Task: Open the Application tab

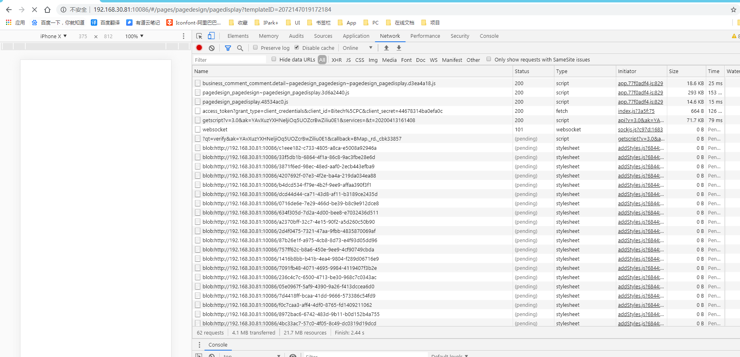Action: (356, 36)
